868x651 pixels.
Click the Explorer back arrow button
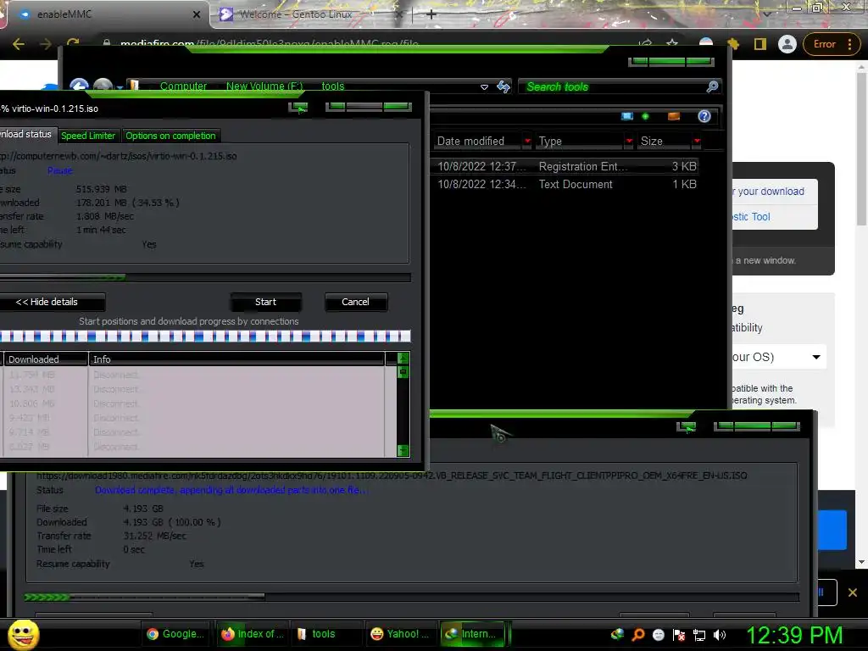[x=79, y=86]
